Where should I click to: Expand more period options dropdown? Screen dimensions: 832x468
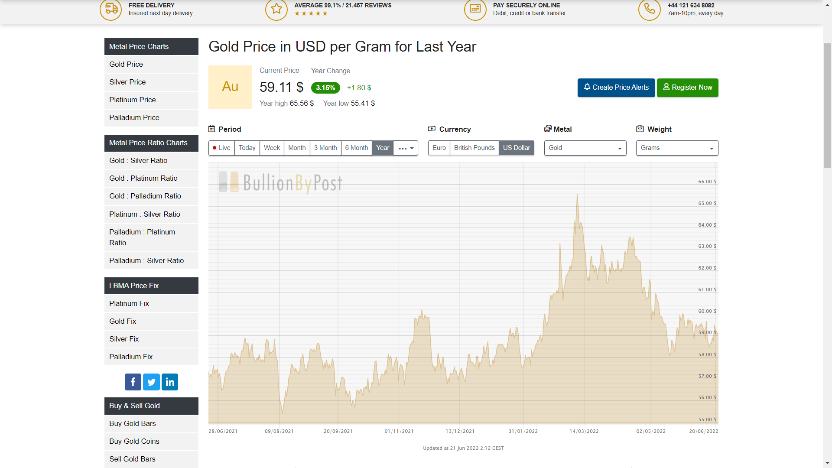[406, 148]
